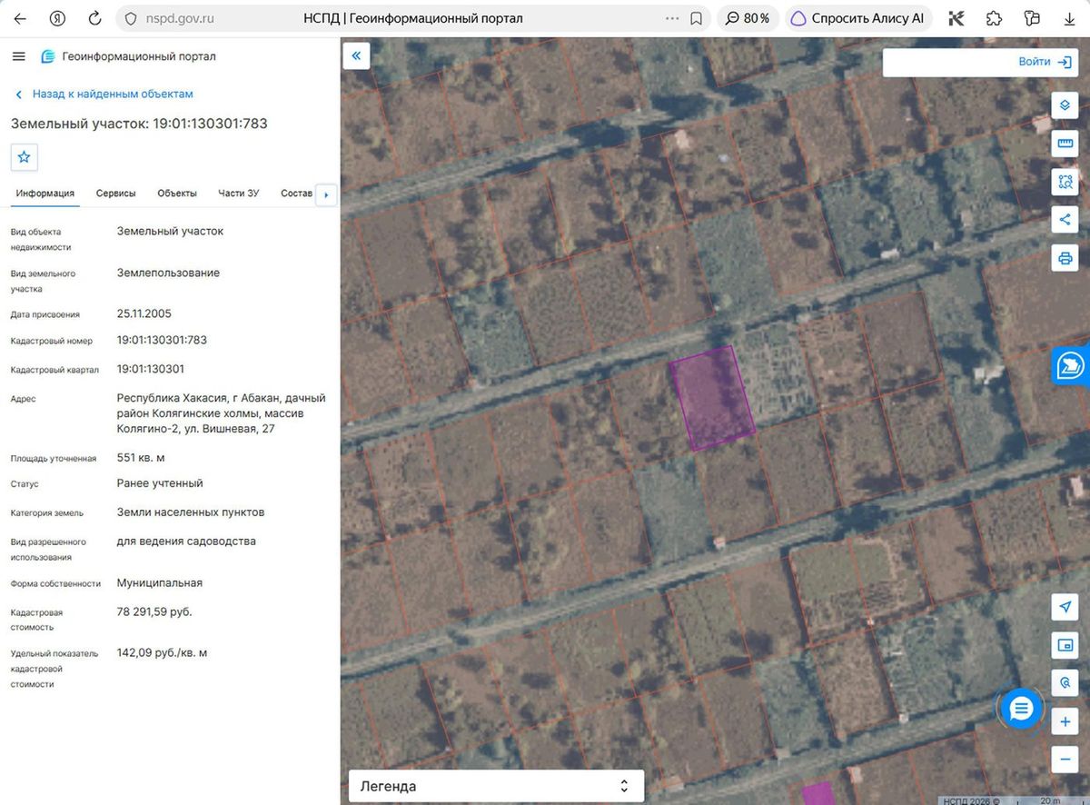Open the portal hamburger menu
The image size is (1090, 805).
(x=19, y=56)
